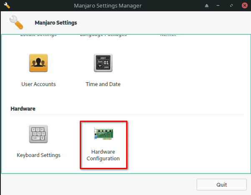251x195 pixels.
Task: Click the Hardware section heading
Action: click(23, 109)
